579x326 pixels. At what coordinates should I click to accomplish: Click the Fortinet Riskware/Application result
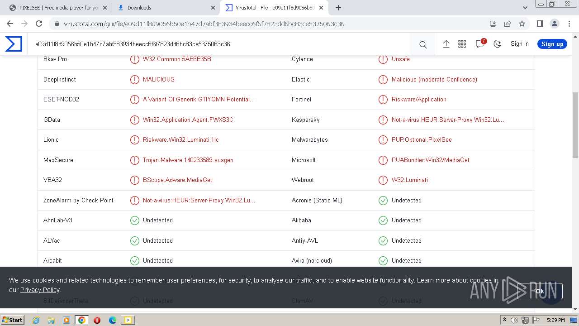point(419,100)
